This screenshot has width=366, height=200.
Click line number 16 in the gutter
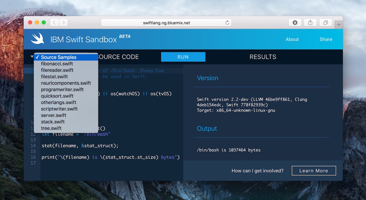click(x=33, y=157)
